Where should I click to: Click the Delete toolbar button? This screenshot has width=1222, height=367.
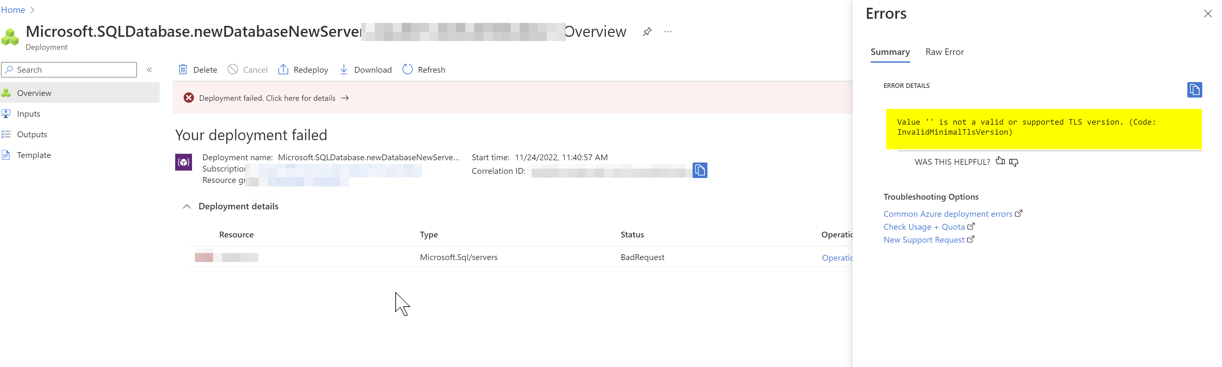(198, 69)
